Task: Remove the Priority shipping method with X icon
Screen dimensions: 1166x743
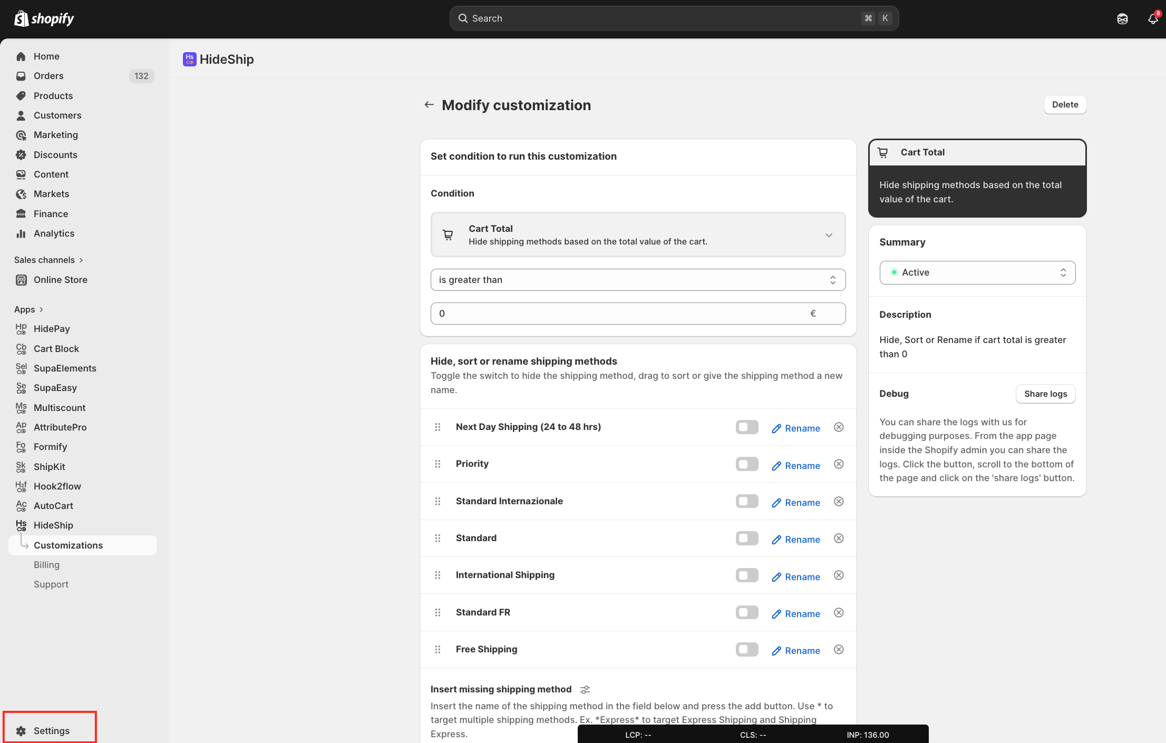Action: tap(839, 464)
